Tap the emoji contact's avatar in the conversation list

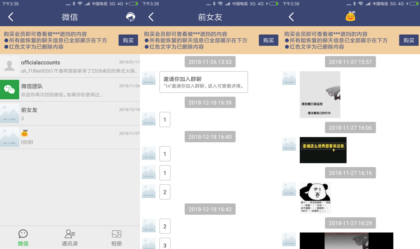tap(10, 137)
